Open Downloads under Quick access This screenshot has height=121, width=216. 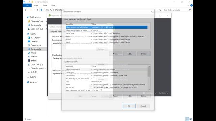[x=34, y=25]
